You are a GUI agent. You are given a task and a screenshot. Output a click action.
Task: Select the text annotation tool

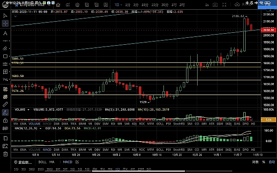(x=5, y=33)
